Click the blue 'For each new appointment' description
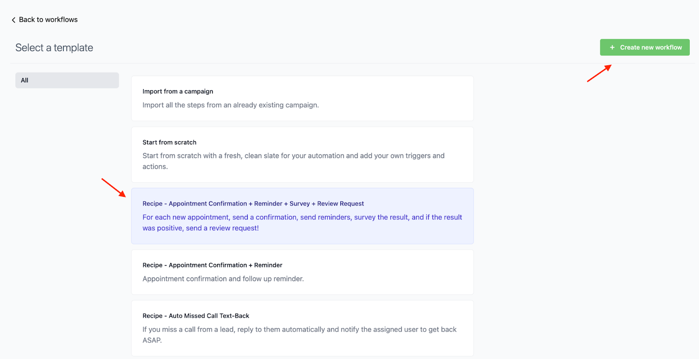The height and width of the screenshot is (359, 699). (x=302, y=217)
